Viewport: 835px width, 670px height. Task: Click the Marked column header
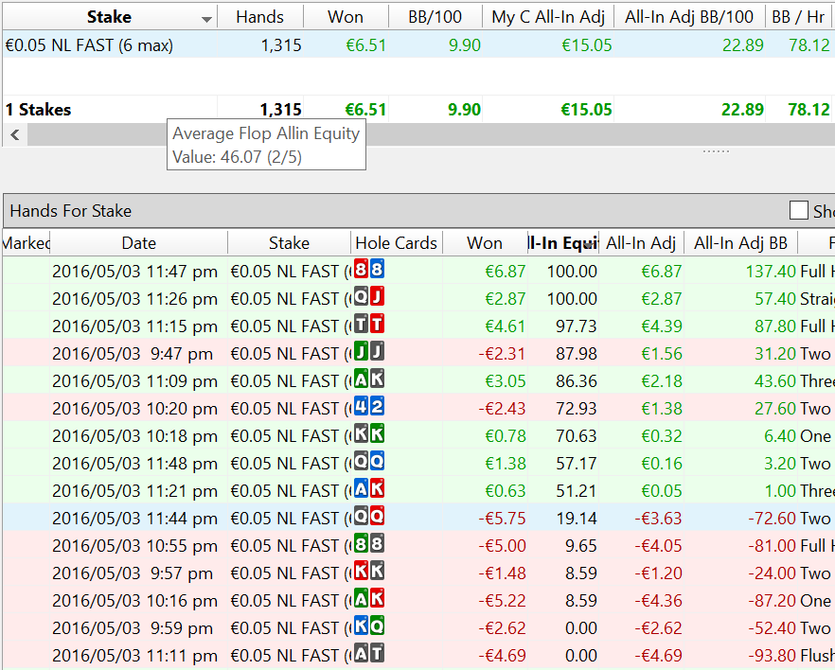[x=27, y=243]
